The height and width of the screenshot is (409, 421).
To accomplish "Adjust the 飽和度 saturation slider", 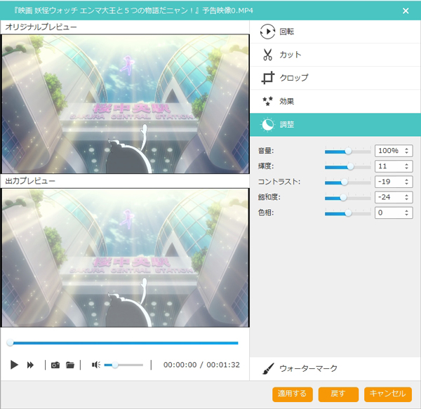I will tap(348, 198).
